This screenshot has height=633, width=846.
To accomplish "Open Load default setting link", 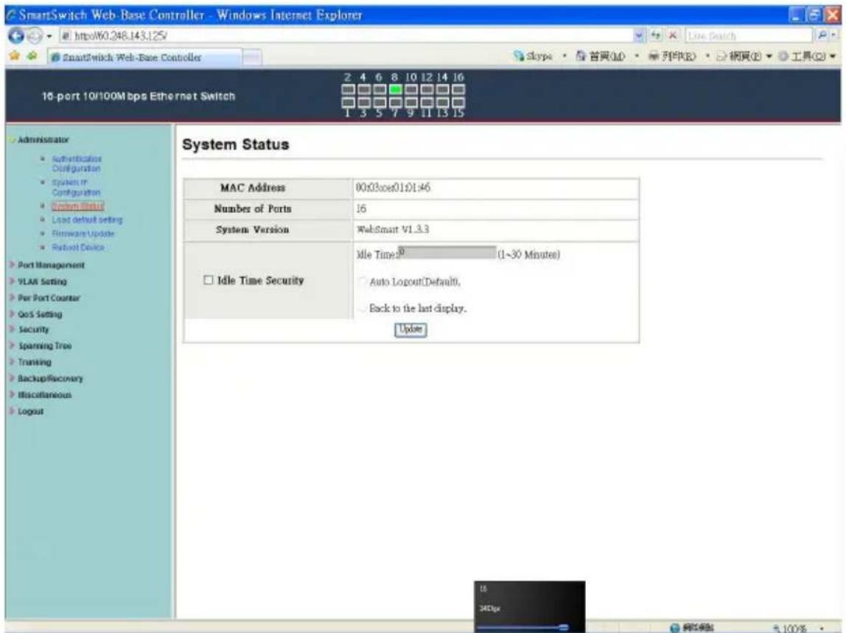I will tap(87, 220).
